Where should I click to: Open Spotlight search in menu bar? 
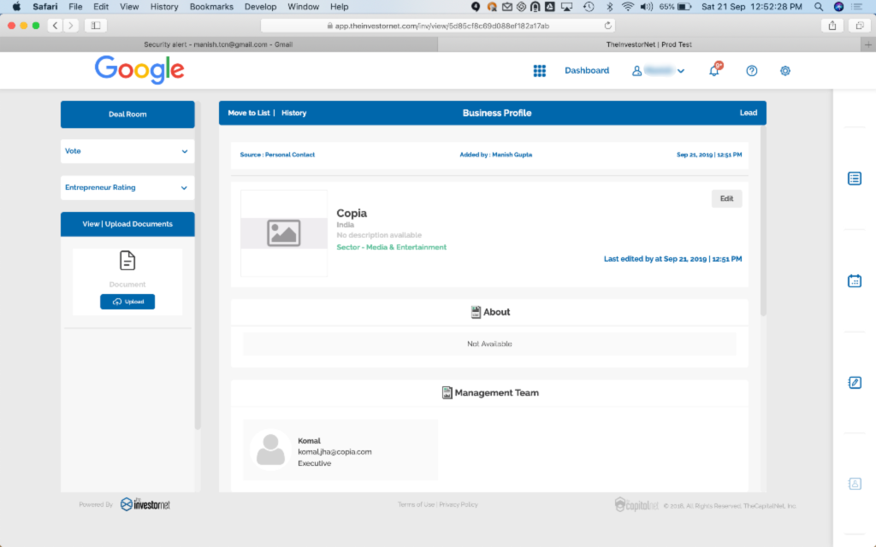(819, 7)
